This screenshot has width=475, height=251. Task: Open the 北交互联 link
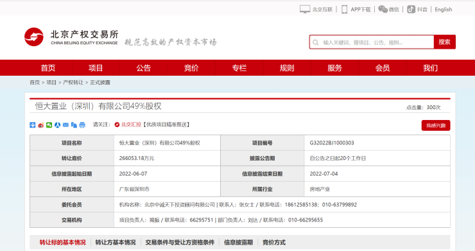pos(322,10)
